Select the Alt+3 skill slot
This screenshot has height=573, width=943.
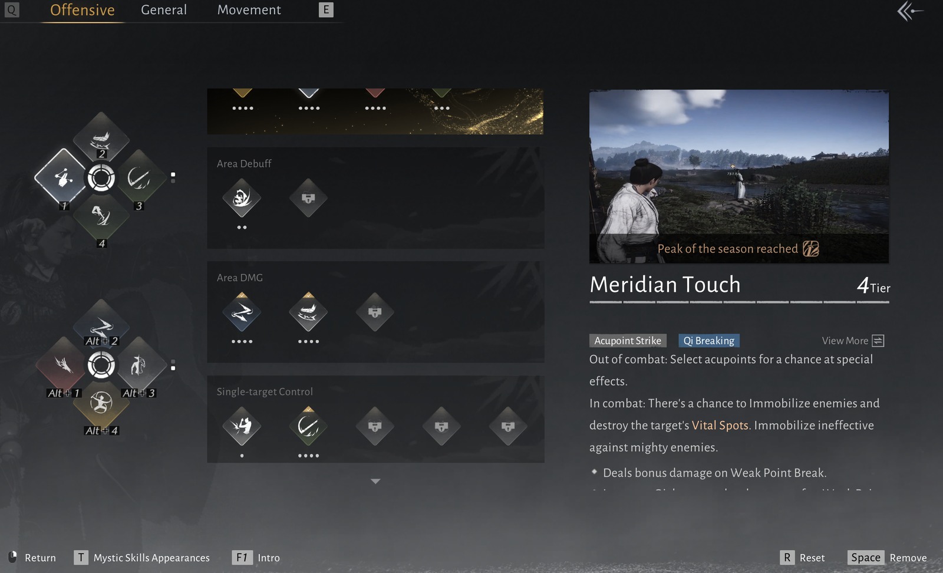139,364
